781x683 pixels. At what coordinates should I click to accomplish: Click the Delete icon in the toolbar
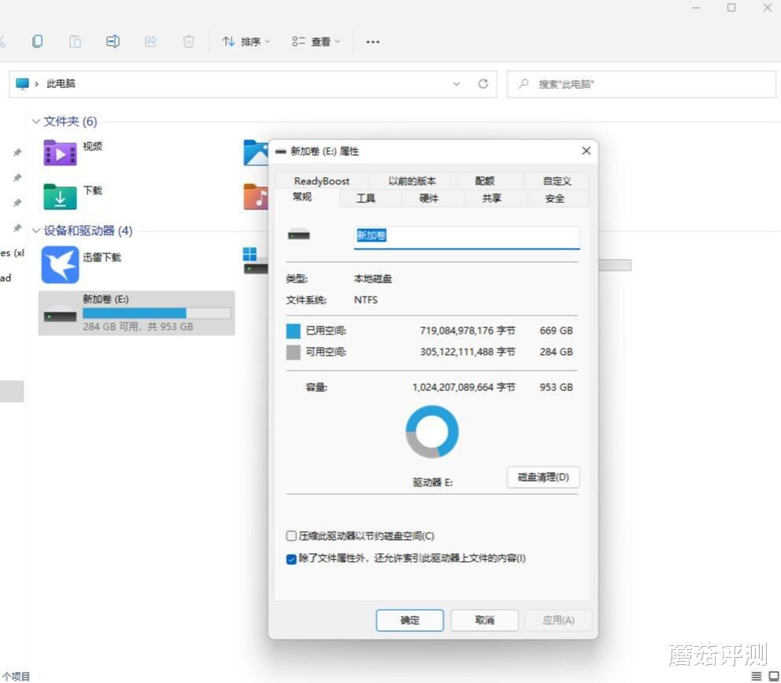coord(188,41)
